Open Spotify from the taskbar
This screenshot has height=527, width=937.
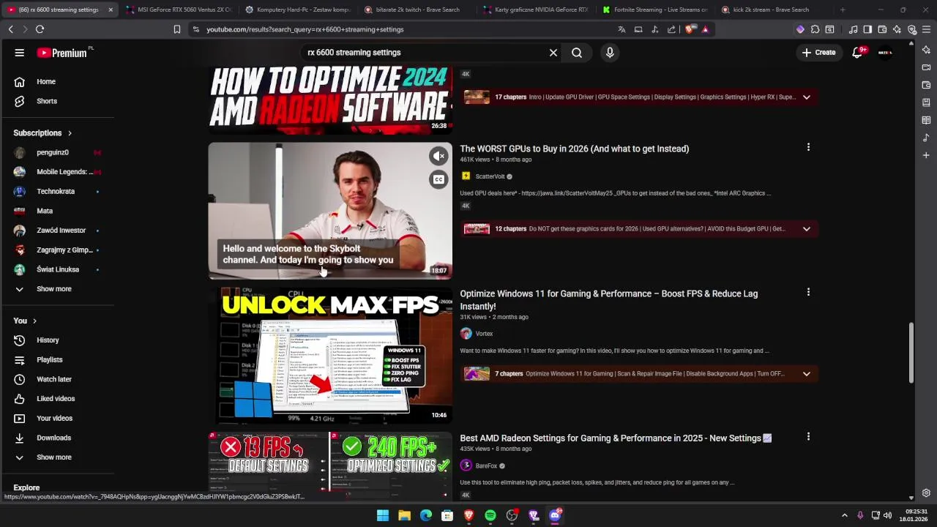point(490,515)
